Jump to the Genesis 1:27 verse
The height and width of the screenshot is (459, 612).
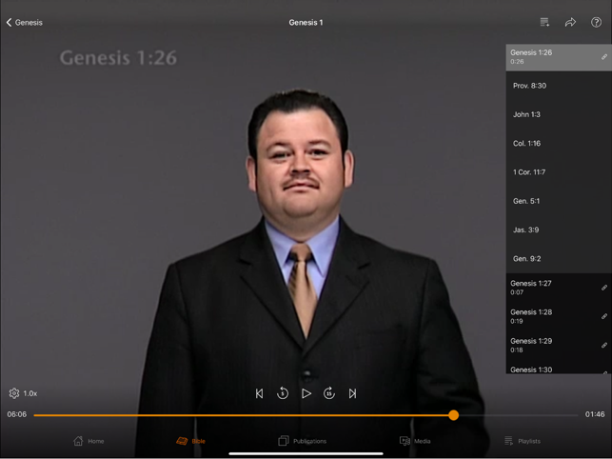point(559,288)
